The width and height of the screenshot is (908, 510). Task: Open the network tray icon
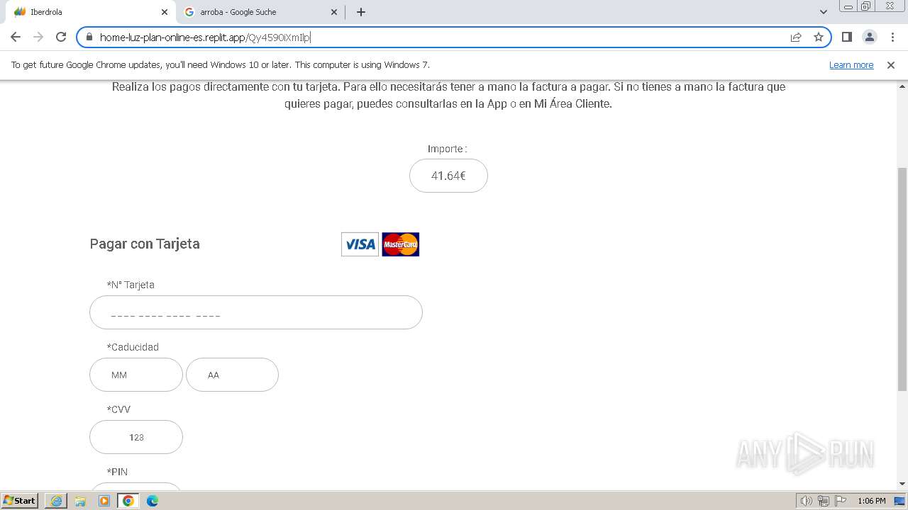coord(824,501)
